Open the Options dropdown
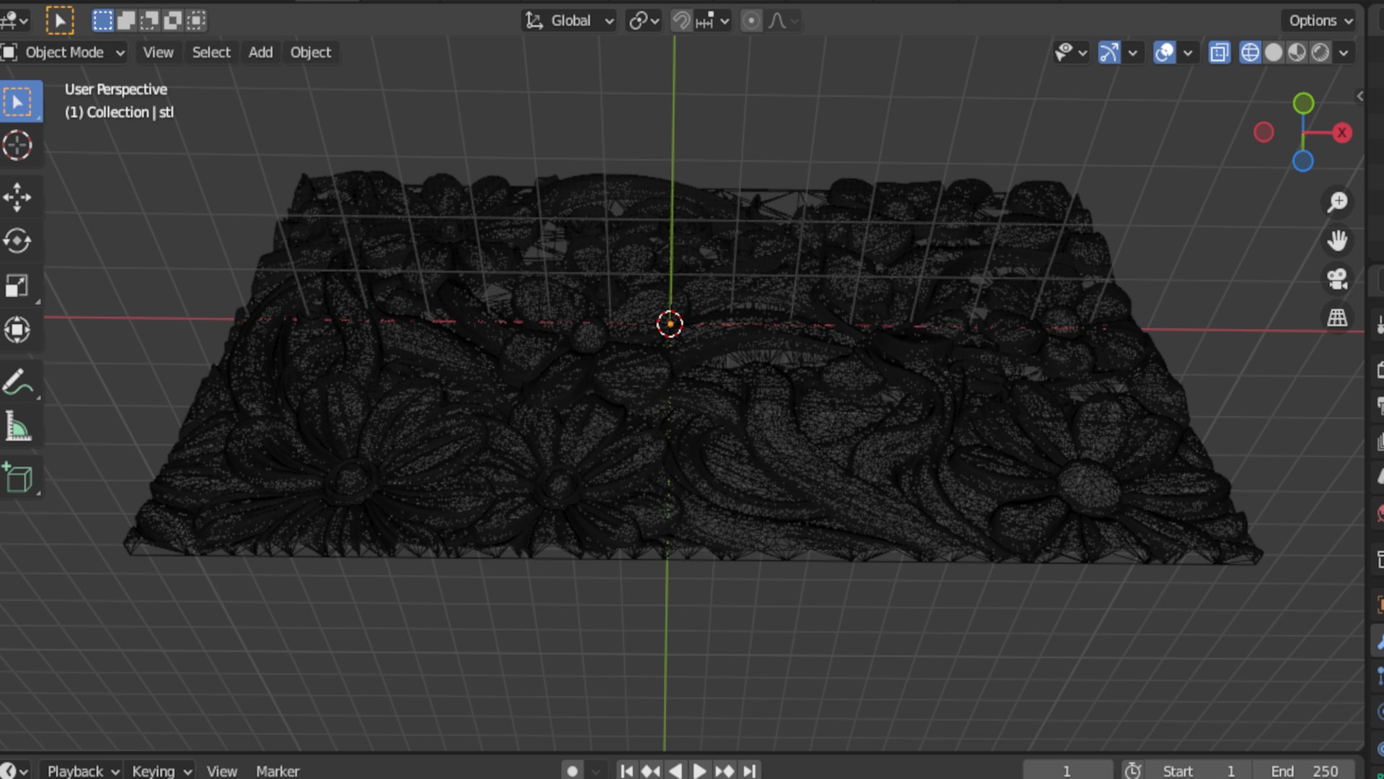The width and height of the screenshot is (1384, 779). pos(1321,21)
